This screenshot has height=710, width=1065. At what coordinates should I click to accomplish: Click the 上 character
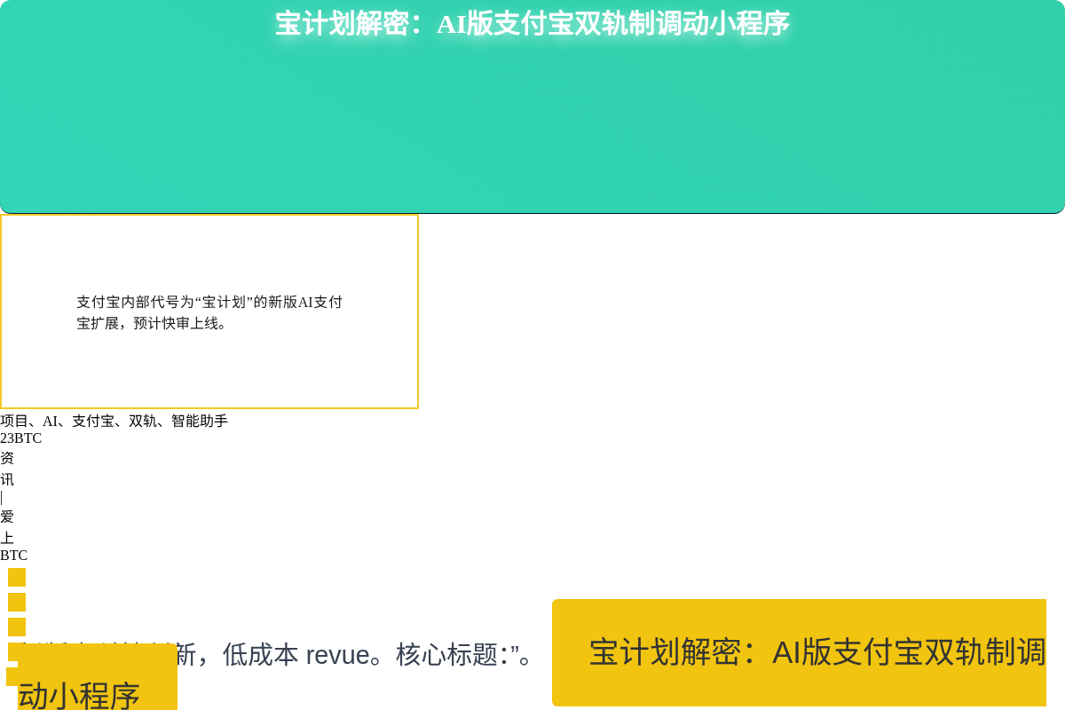(x=7, y=538)
